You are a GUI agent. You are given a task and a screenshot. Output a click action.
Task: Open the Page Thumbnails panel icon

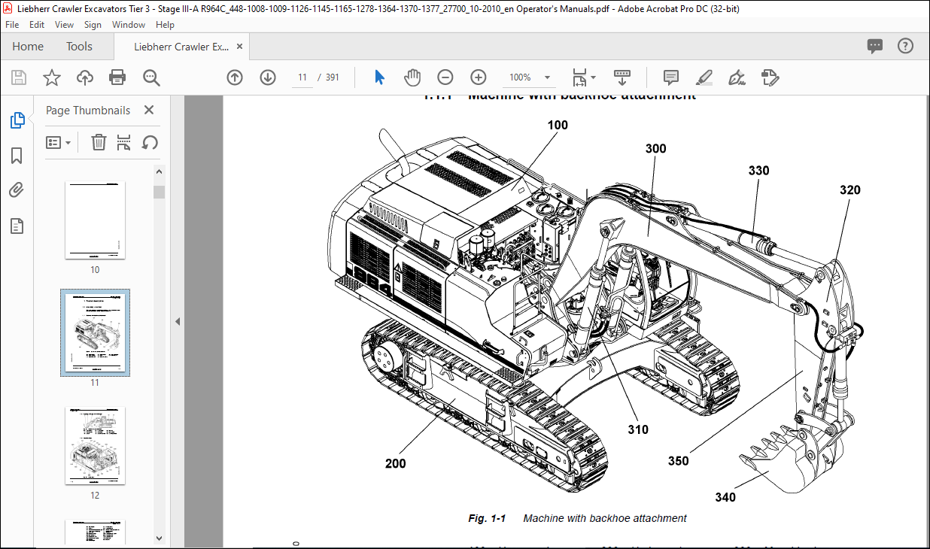click(17, 120)
